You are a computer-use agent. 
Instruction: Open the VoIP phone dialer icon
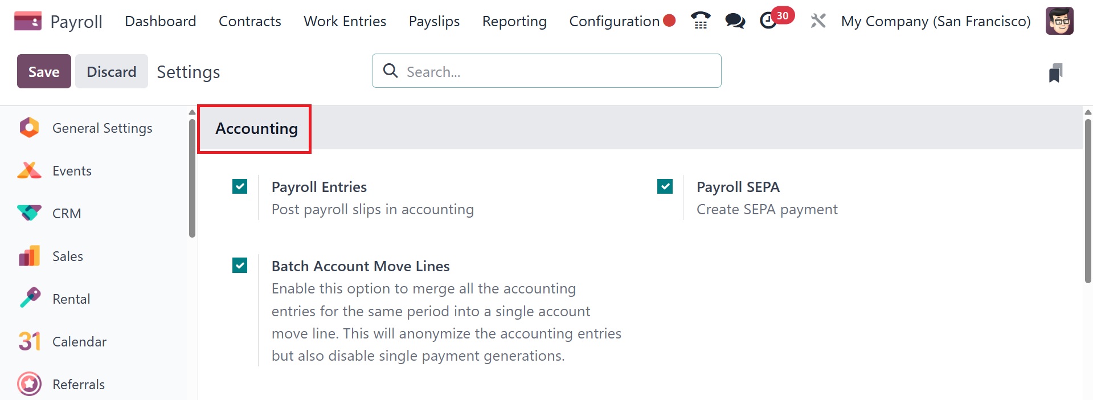[701, 21]
